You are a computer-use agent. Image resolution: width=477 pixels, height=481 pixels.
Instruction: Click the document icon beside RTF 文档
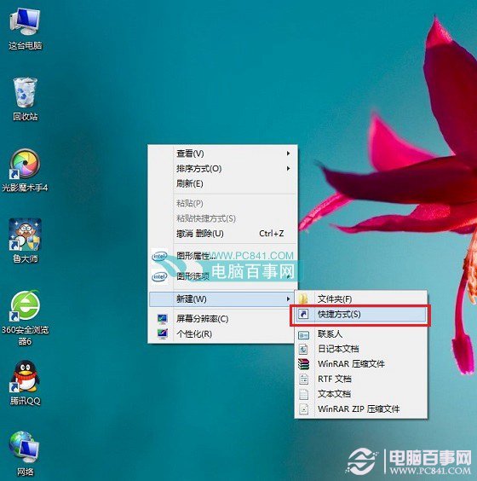tap(303, 380)
